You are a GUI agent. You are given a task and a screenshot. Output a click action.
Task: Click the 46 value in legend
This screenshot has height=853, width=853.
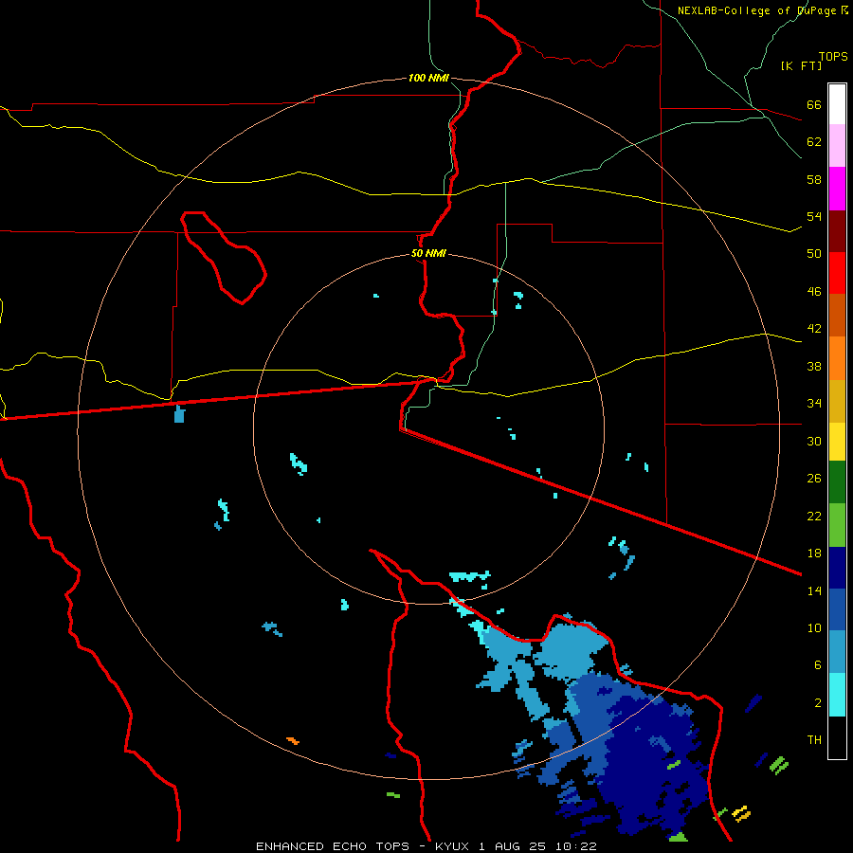pyautogui.click(x=814, y=292)
